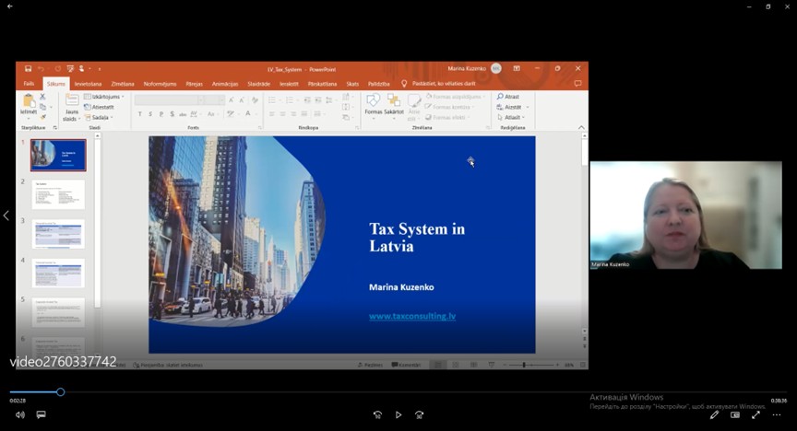
Task: Open the player volume control
Action: [20, 415]
